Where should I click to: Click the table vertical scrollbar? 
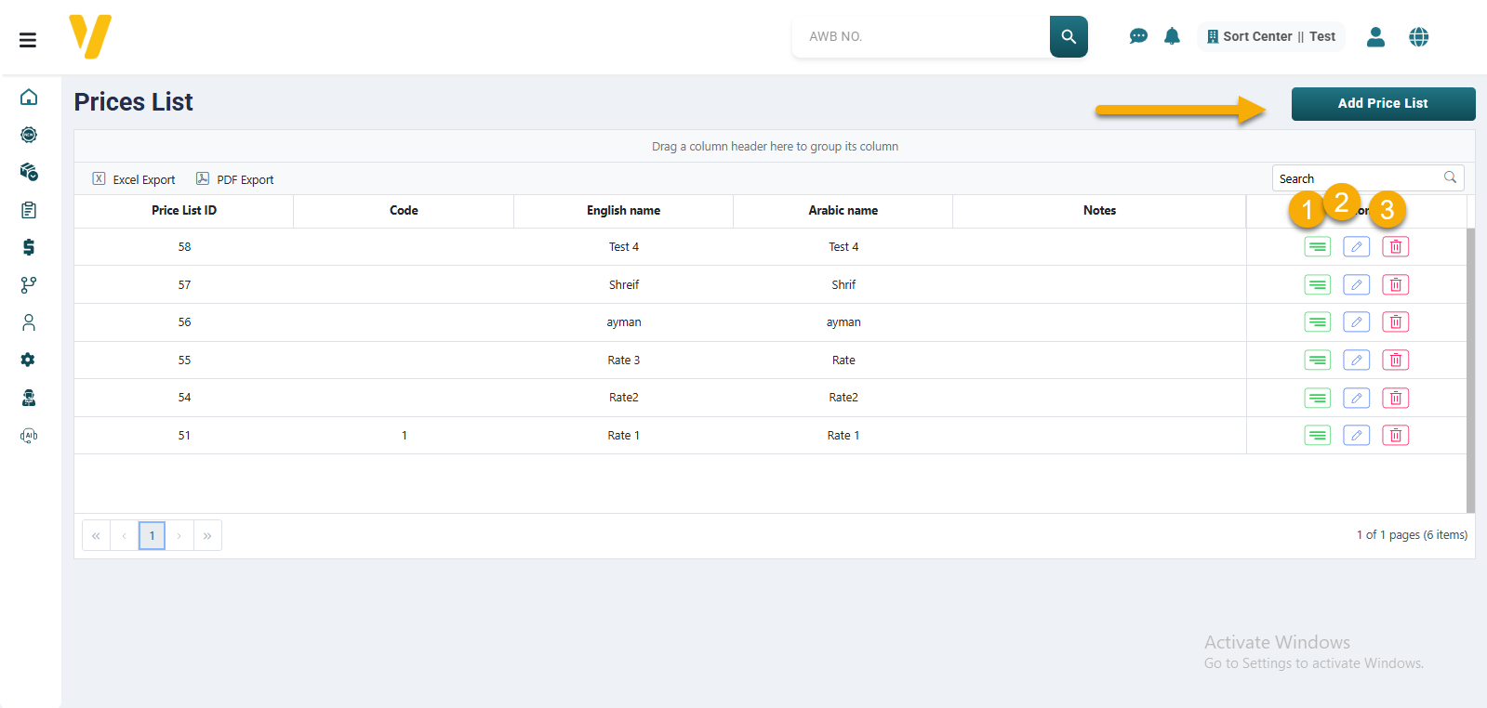tap(1470, 370)
